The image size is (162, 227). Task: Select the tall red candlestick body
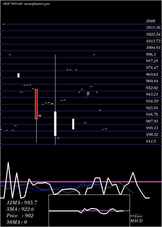pyautogui.click(x=36, y=104)
